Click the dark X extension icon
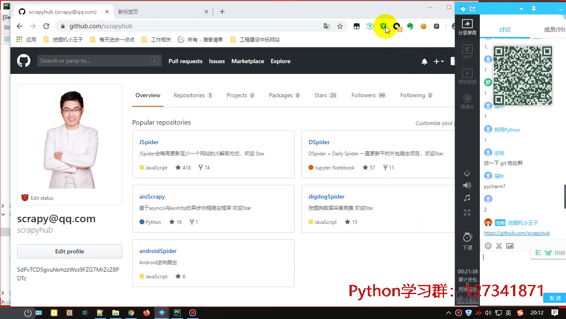This screenshot has height=319, width=566. pyautogui.click(x=437, y=26)
